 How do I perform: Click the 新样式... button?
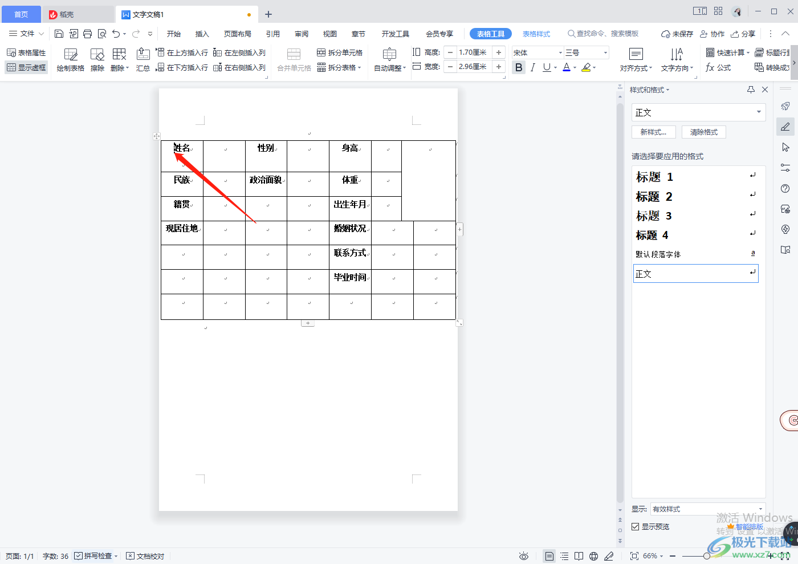pyautogui.click(x=653, y=132)
